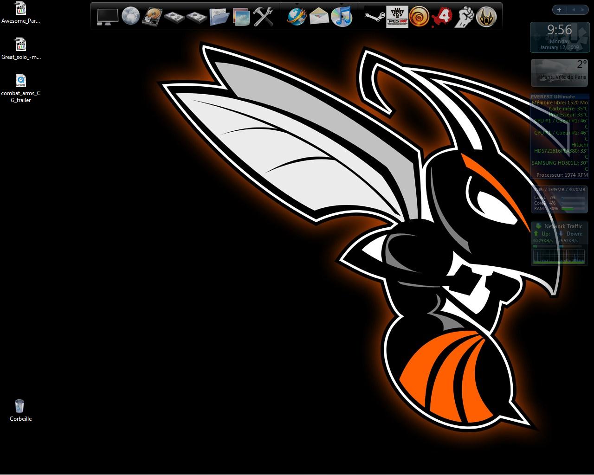Click the 'January 12, 2009' date text

(x=559, y=47)
